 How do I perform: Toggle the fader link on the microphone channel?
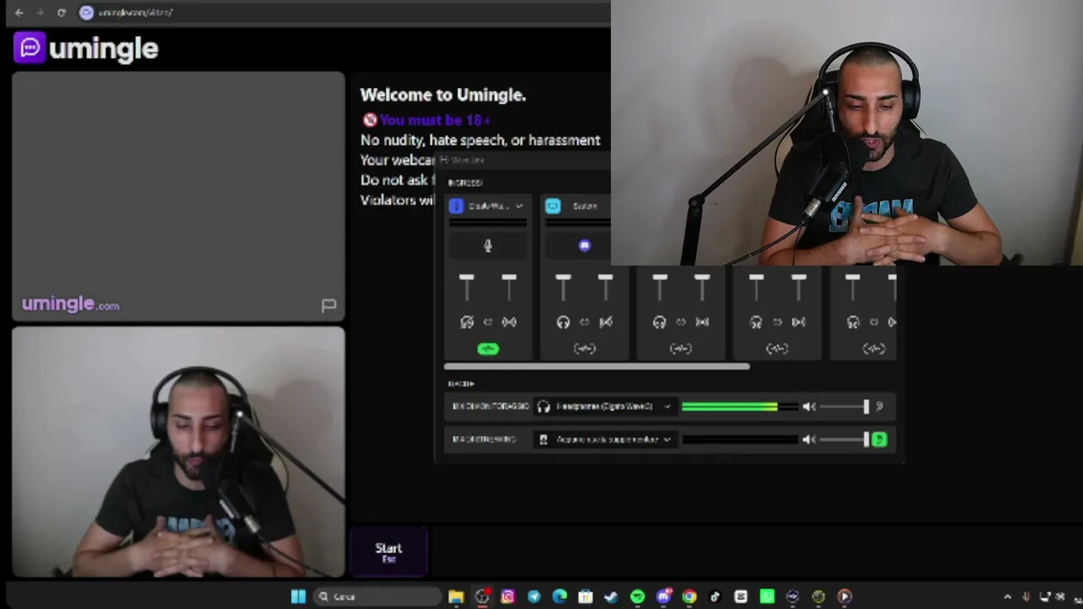[487, 321]
